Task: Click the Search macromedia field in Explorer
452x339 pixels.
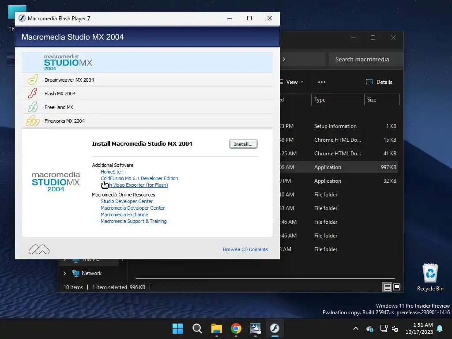Action: pos(365,59)
